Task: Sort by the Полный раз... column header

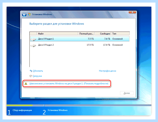Action: (86, 34)
